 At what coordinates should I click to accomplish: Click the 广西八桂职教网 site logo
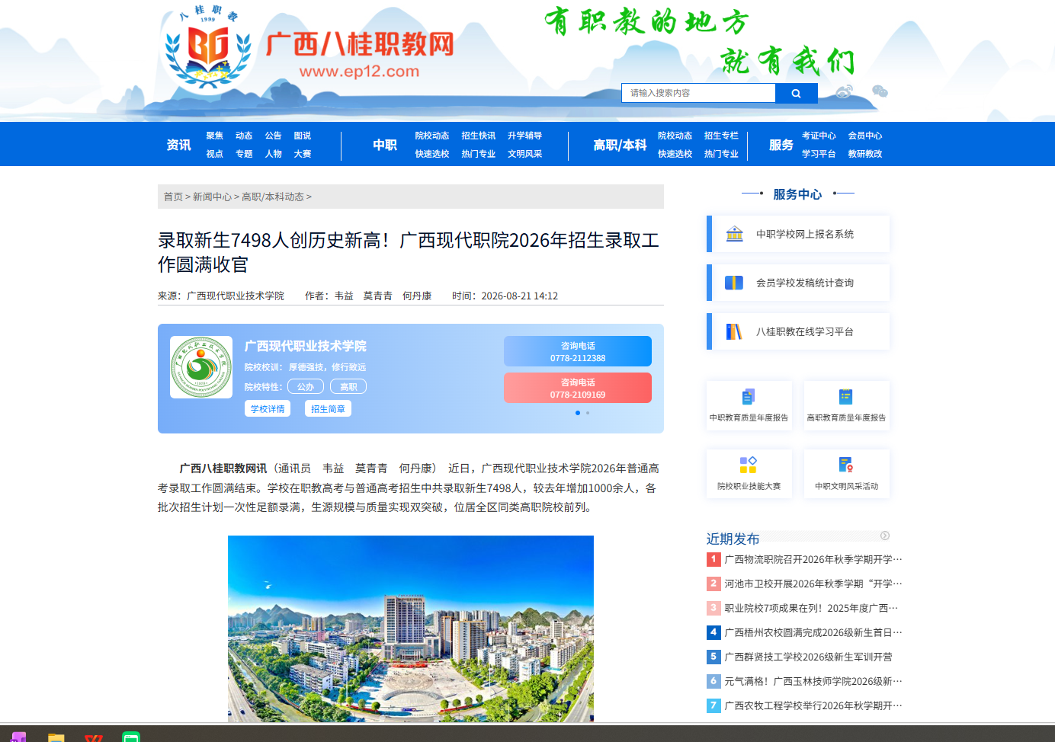point(309,47)
